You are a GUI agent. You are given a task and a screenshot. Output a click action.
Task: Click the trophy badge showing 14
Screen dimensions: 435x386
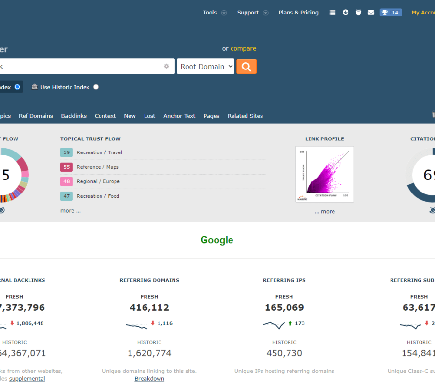click(x=391, y=13)
